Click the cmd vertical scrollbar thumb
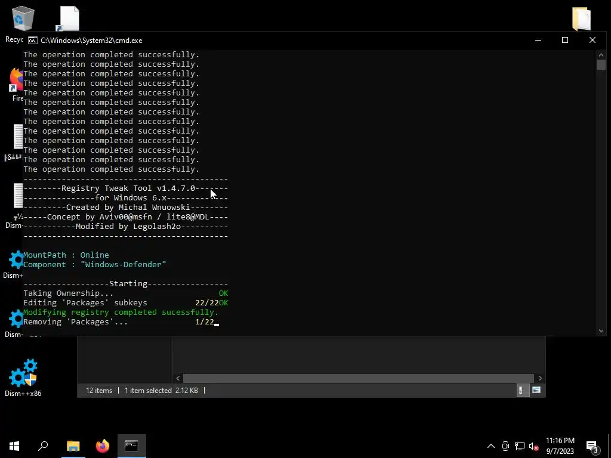 coord(601,64)
